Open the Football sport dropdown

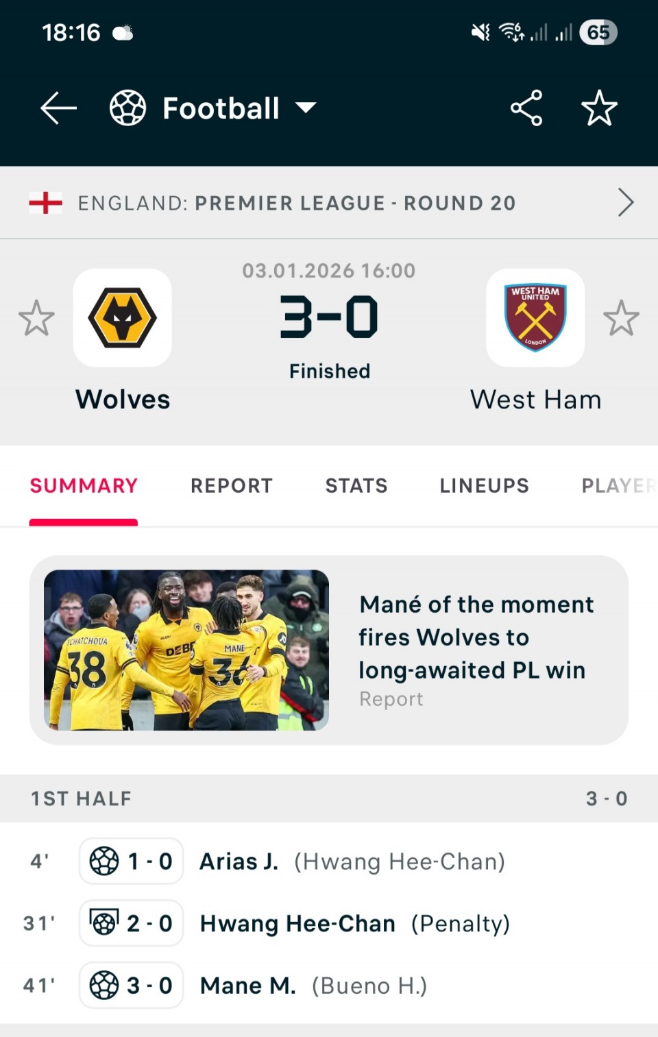[x=306, y=108]
